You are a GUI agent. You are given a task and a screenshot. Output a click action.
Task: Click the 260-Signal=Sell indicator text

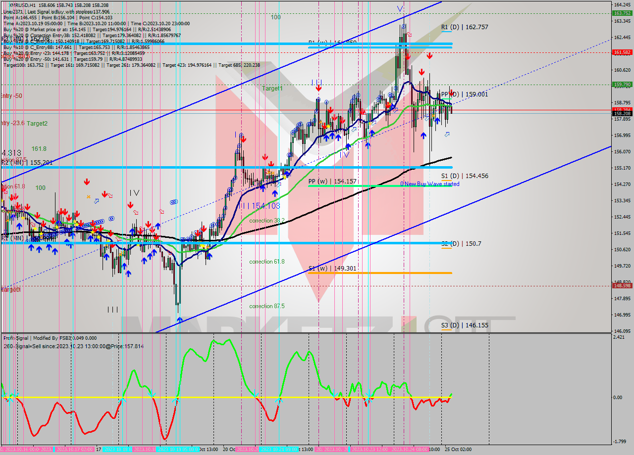point(73,346)
